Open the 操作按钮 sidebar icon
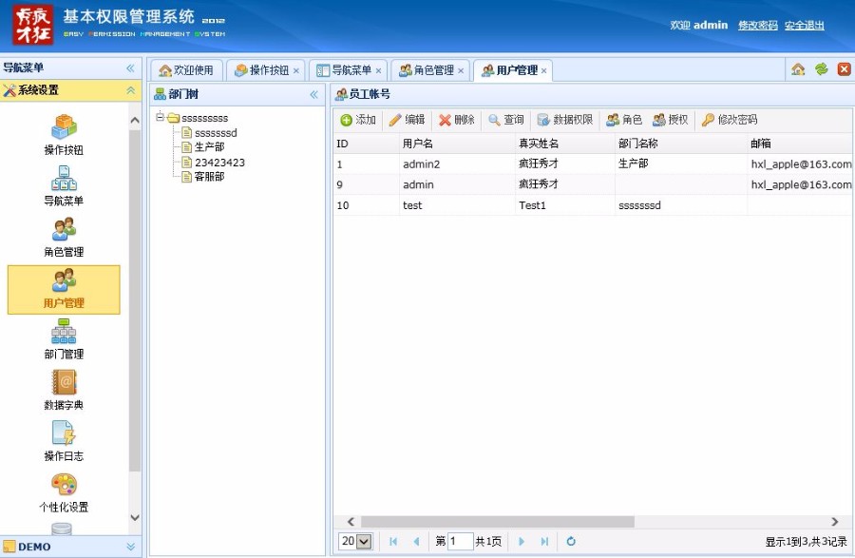The image size is (855, 558). [x=64, y=135]
